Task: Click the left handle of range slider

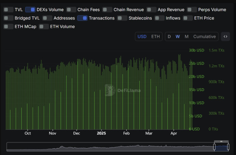Action: (x=215, y=147)
